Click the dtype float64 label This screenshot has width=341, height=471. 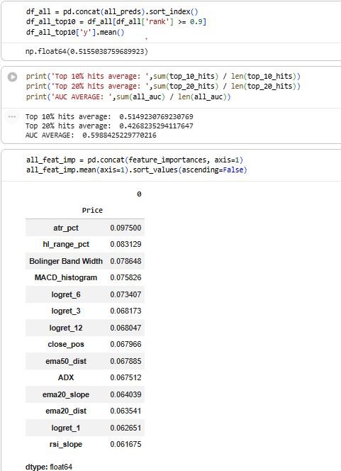(x=49, y=467)
